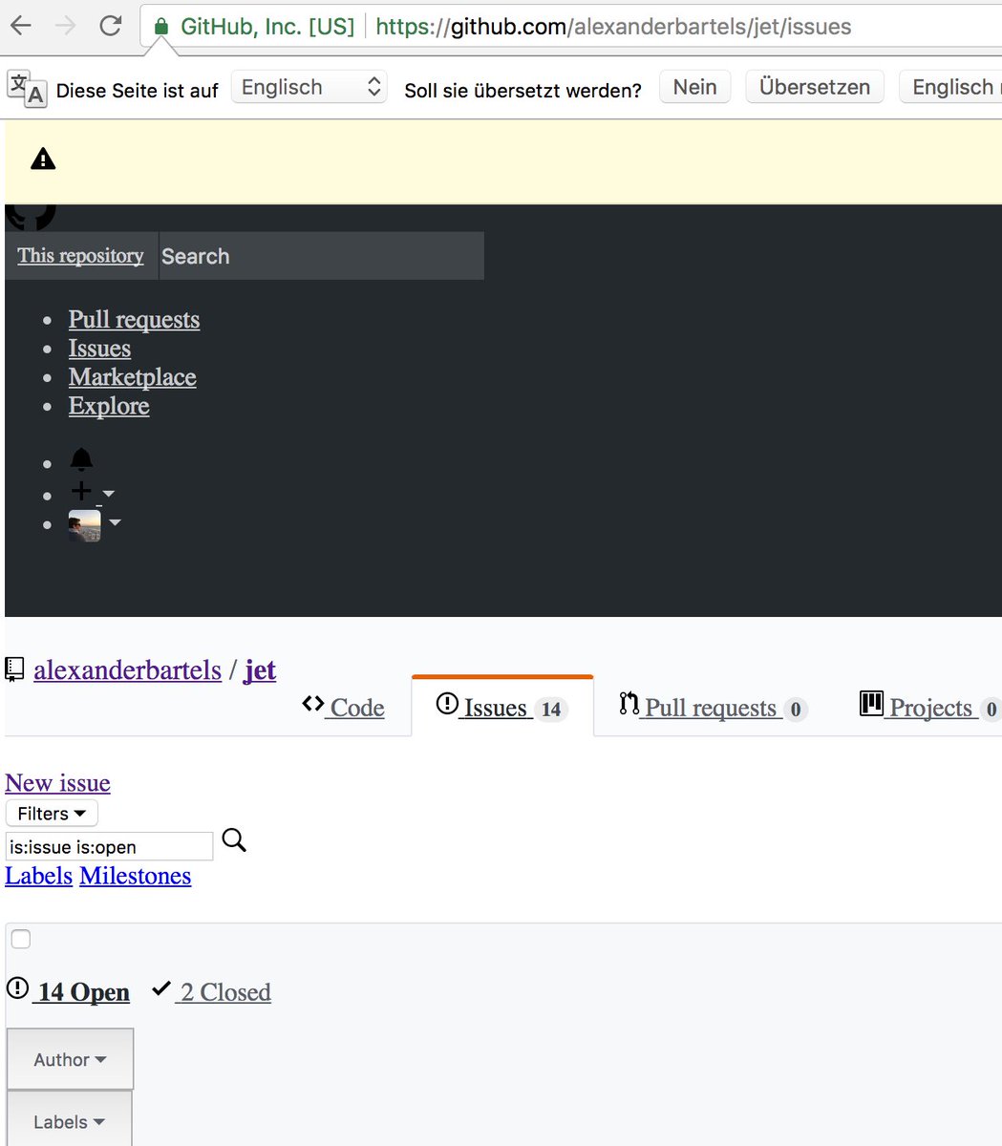1002x1146 pixels.
Task: Click the browser forward arrow
Action: (66, 26)
